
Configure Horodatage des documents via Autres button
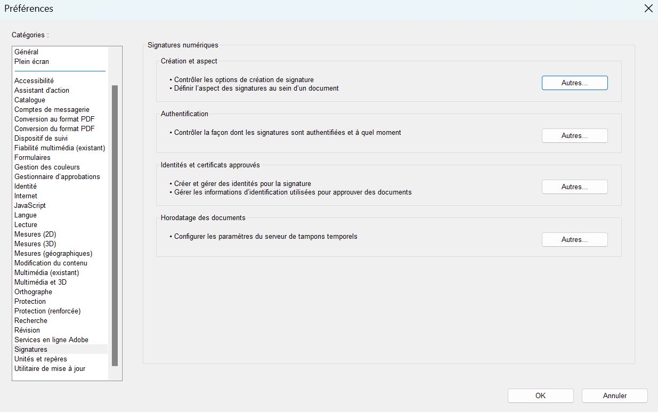tap(574, 239)
